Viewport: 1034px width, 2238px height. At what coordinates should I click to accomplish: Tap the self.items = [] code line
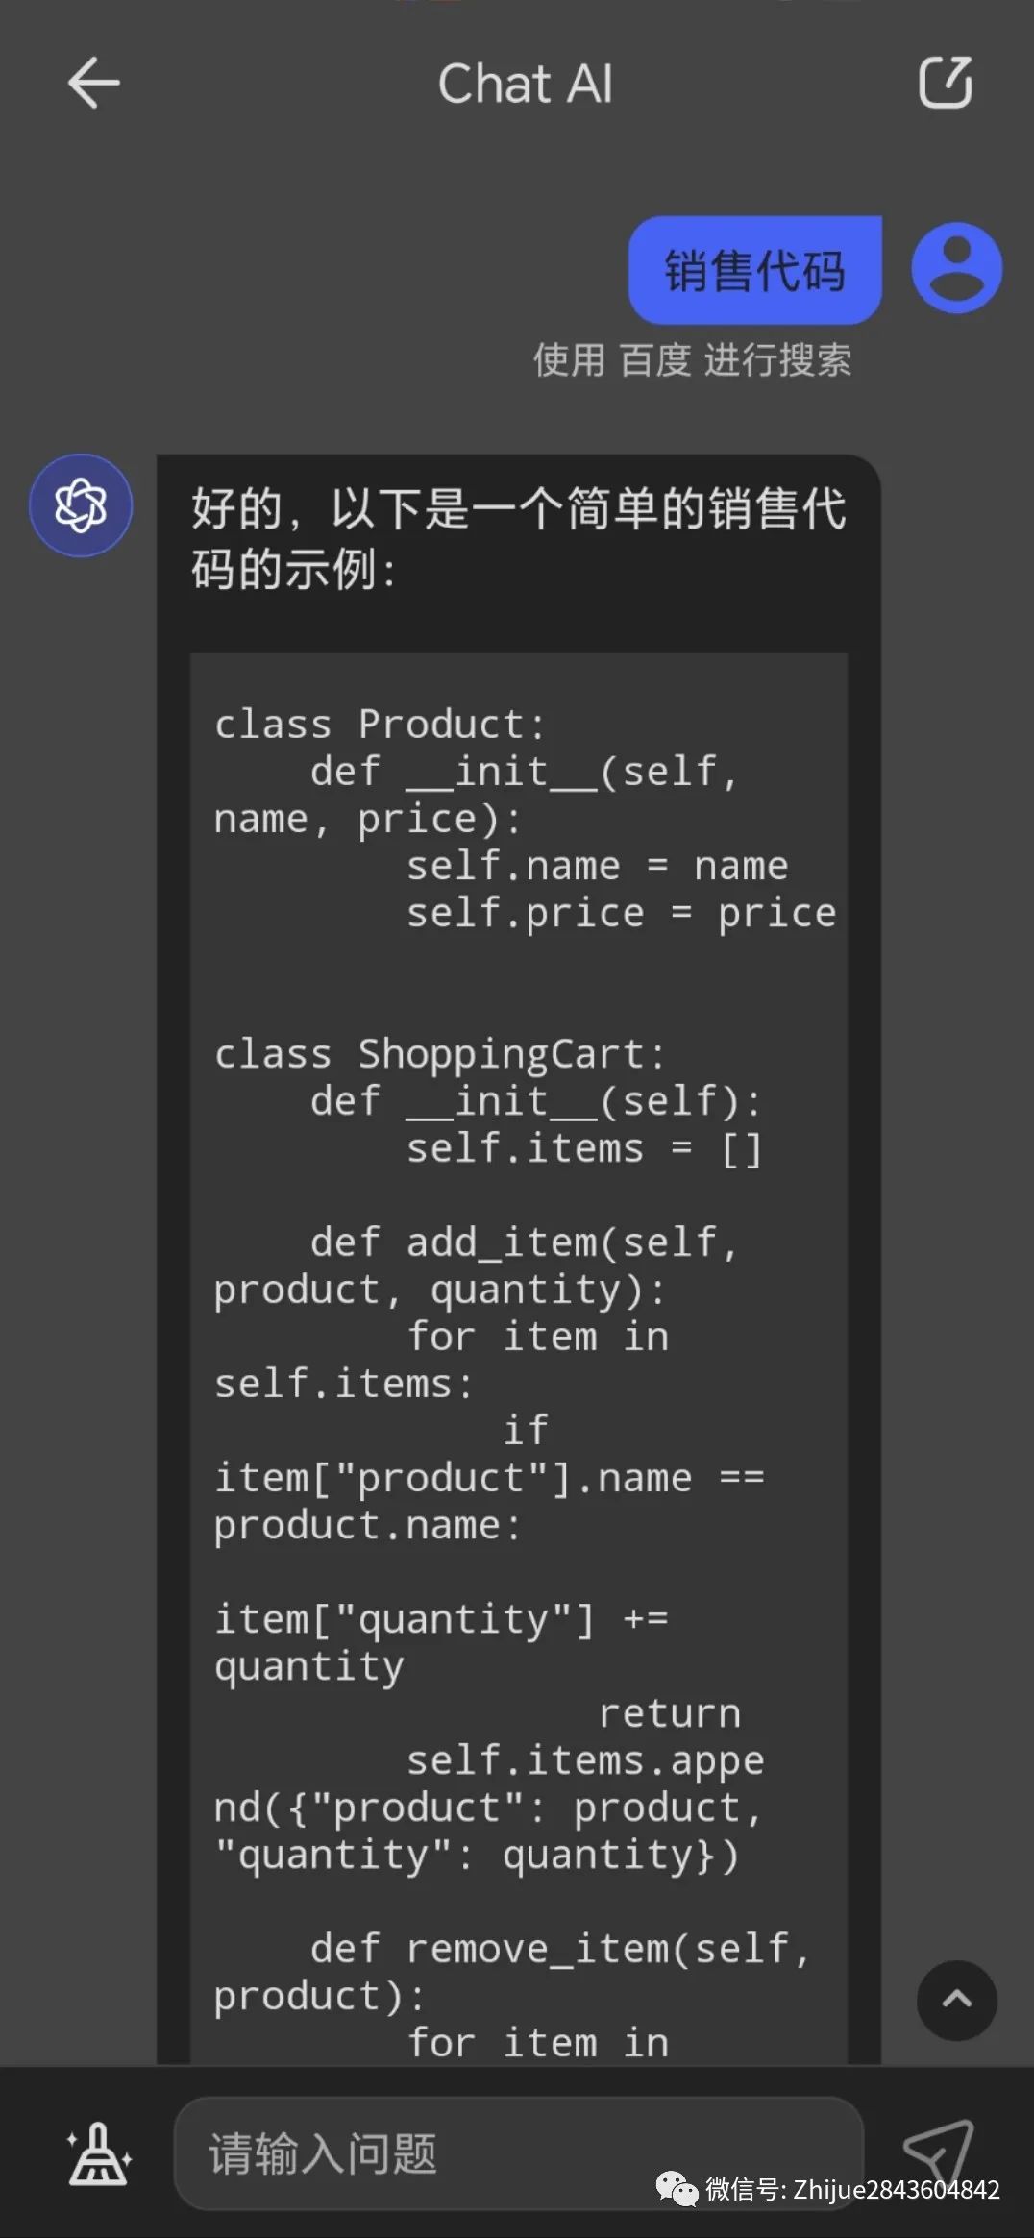584,1148
